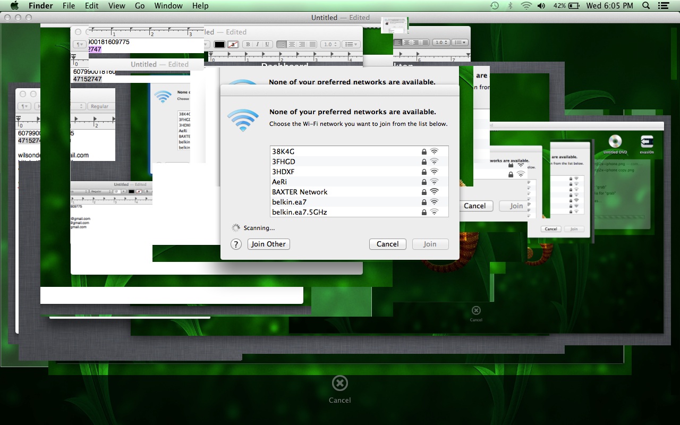This screenshot has height=425, width=680.
Task: Open the Bluetooth status icon
Action: point(511,6)
